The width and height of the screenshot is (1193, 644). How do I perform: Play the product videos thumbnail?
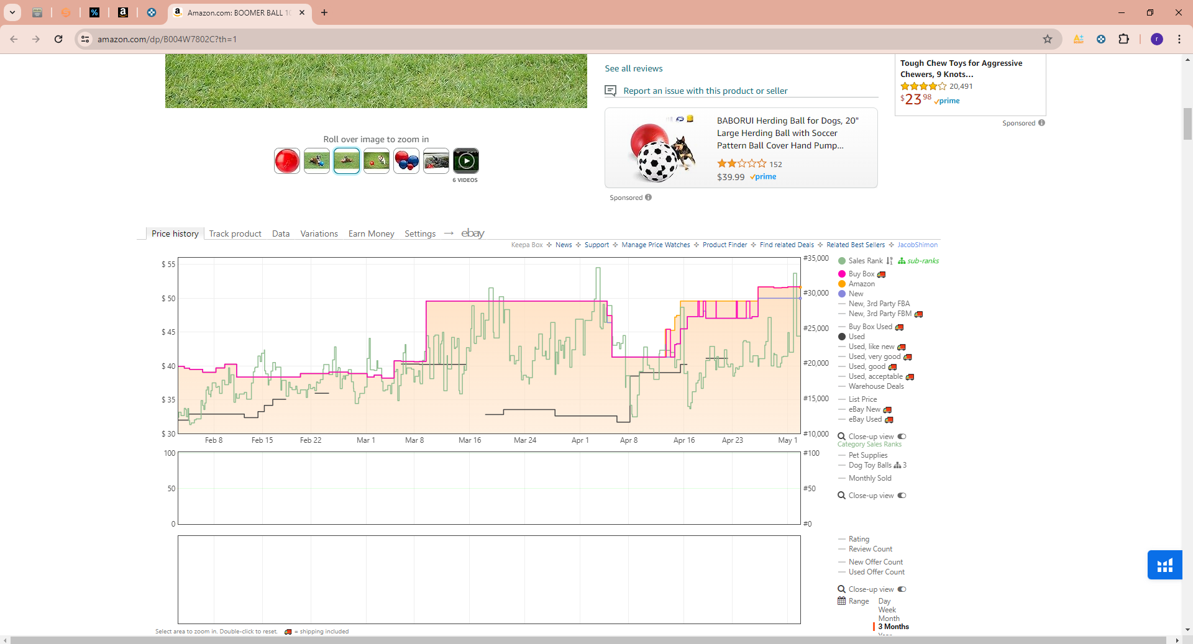tap(466, 161)
